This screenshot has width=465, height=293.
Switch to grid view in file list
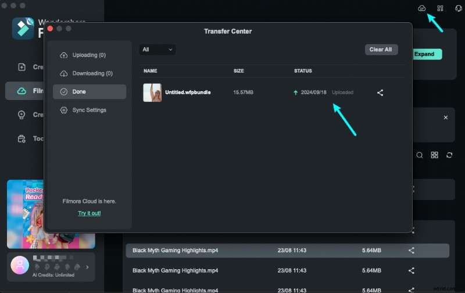click(x=434, y=155)
